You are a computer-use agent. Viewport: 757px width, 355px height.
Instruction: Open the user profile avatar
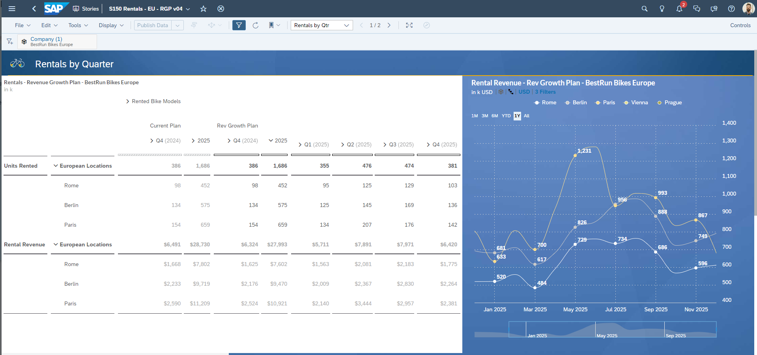[748, 8]
